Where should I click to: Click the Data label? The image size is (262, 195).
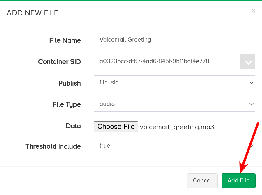click(73, 126)
